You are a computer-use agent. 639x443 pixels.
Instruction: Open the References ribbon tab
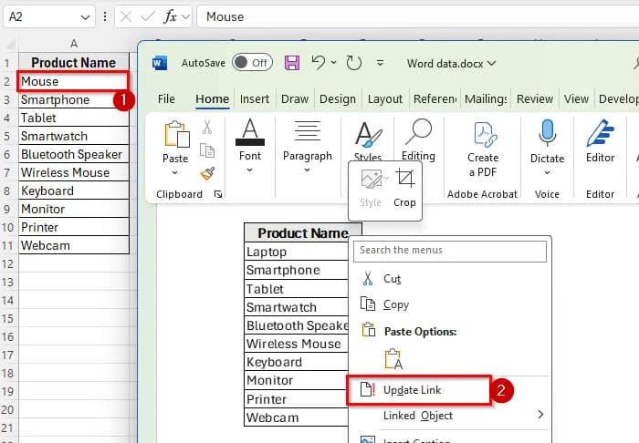pos(435,98)
